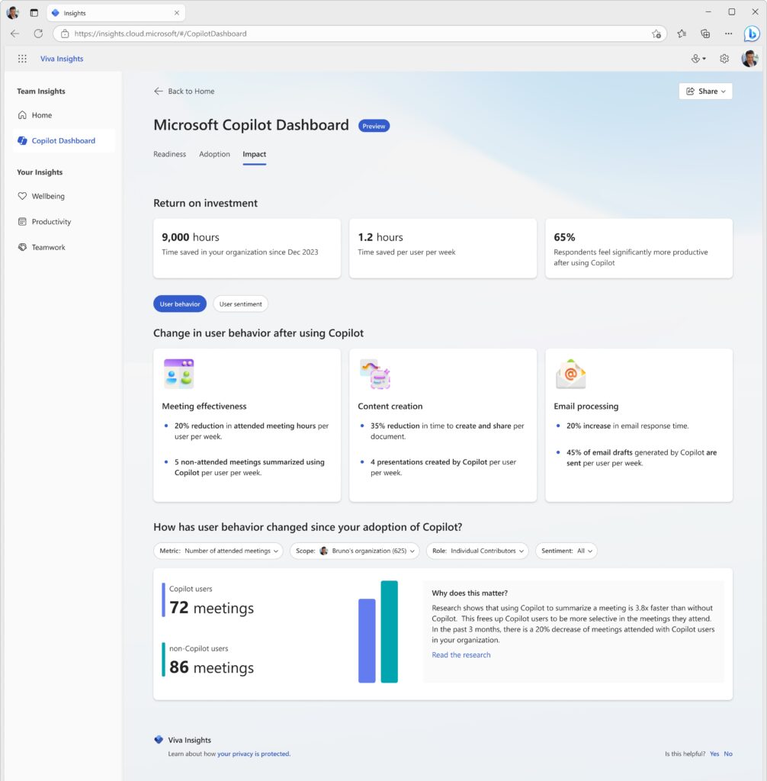Open the Share menu button
This screenshot has height=781, width=767.
(x=704, y=91)
